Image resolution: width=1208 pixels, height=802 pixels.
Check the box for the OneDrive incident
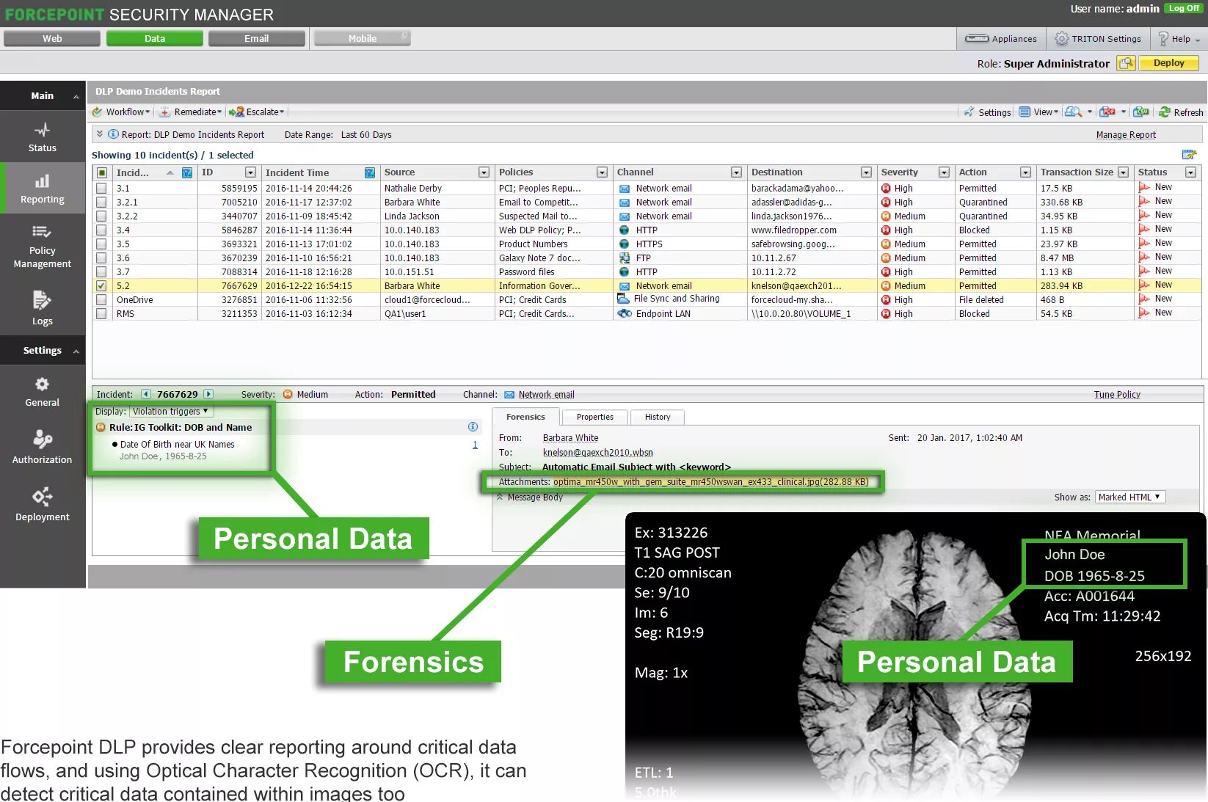(x=101, y=299)
